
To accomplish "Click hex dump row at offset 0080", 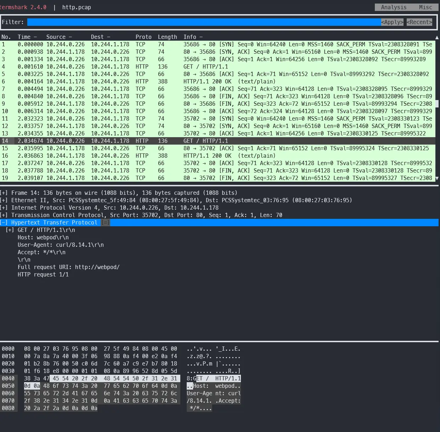I will (106, 408).
